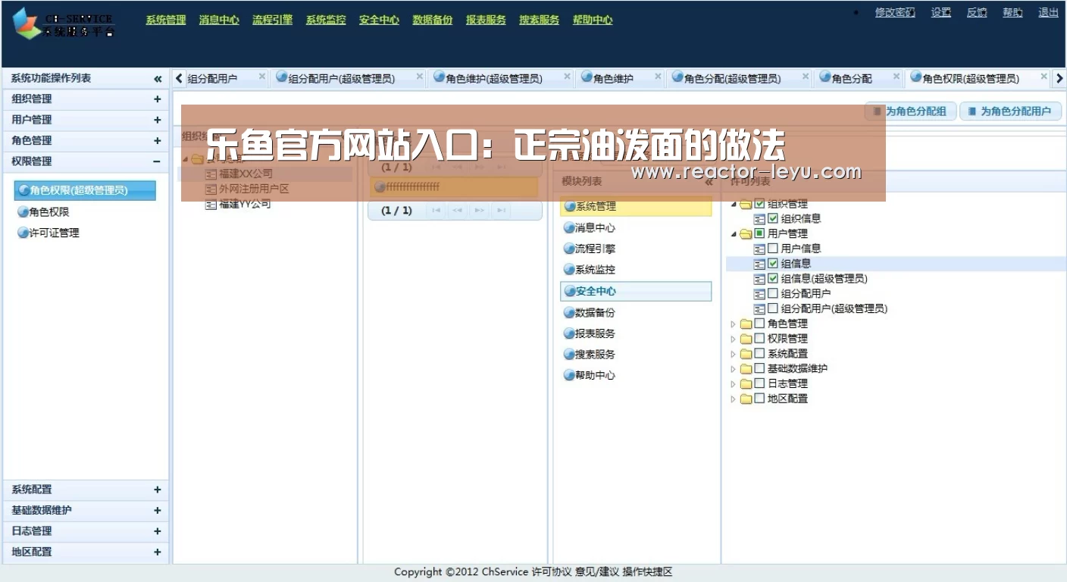Go to last page in lower pager bar
The width and height of the screenshot is (1067, 582).
click(501, 211)
